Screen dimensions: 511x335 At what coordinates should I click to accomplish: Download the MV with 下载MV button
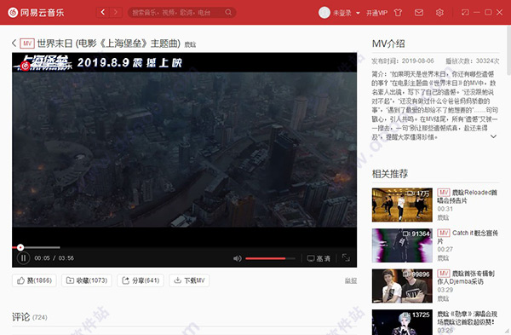click(x=189, y=280)
